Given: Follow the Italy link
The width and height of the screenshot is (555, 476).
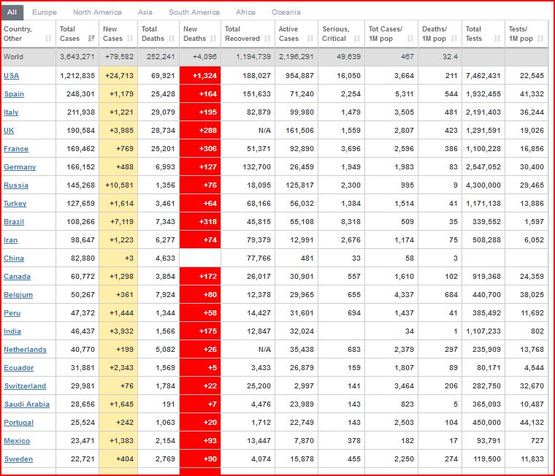Looking at the screenshot, I should (11, 112).
